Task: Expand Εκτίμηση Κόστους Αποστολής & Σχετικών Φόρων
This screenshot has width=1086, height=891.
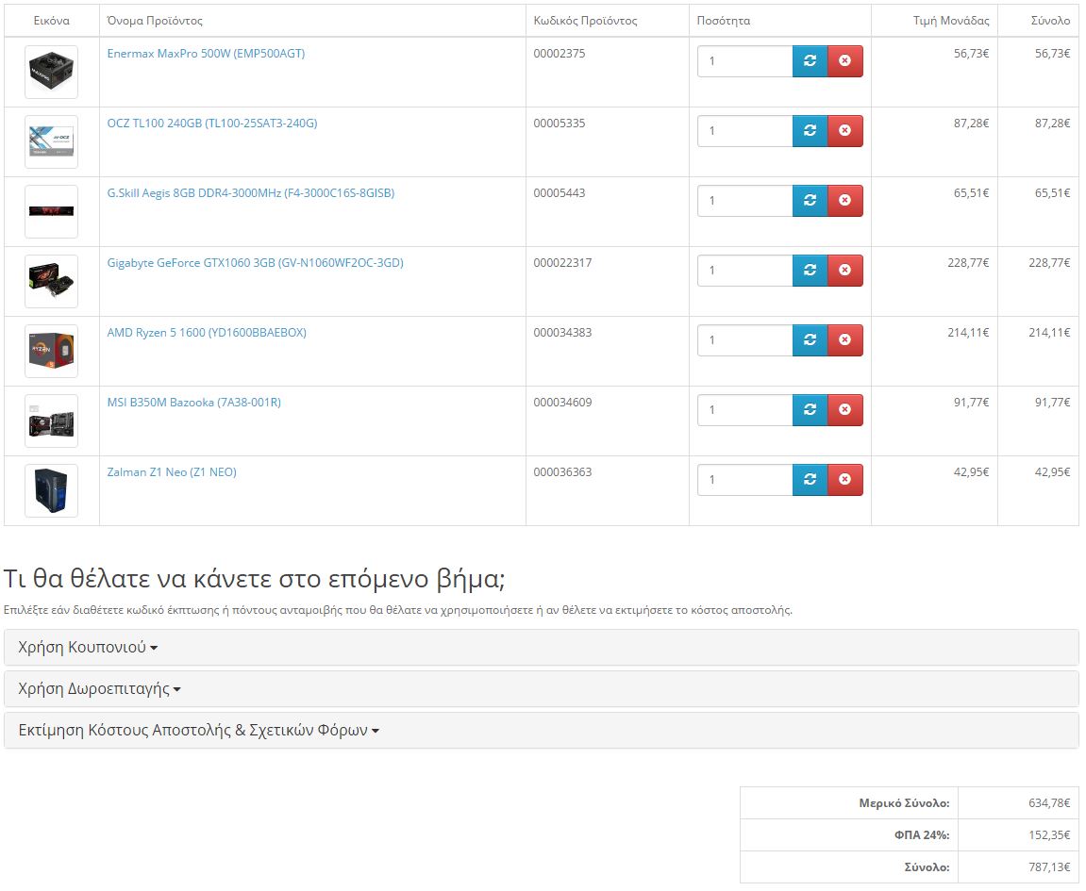Action: (199, 731)
